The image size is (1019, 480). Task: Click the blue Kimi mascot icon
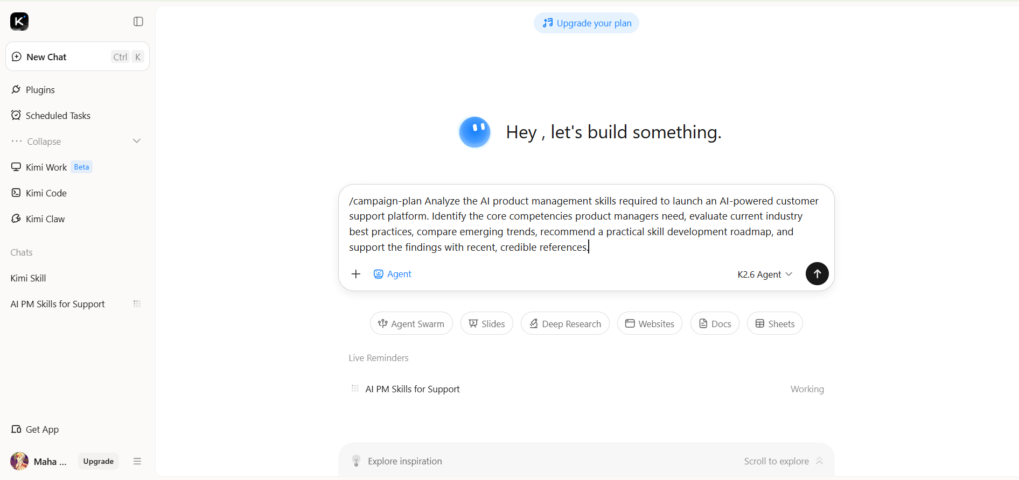[474, 132]
